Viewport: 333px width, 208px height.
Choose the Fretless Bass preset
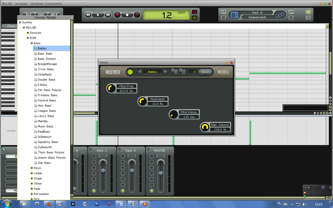47,95
